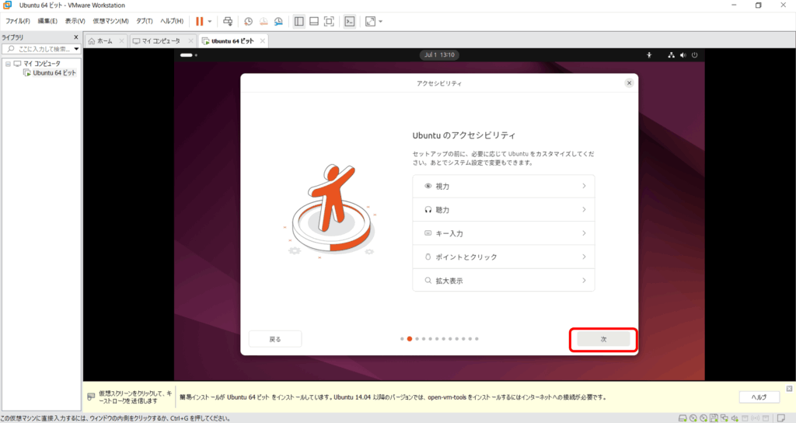Image resolution: width=796 pixels, height=423 pixels.
Task: Open the dropdown arrow next to pause button
Action: tap(210, 21)
